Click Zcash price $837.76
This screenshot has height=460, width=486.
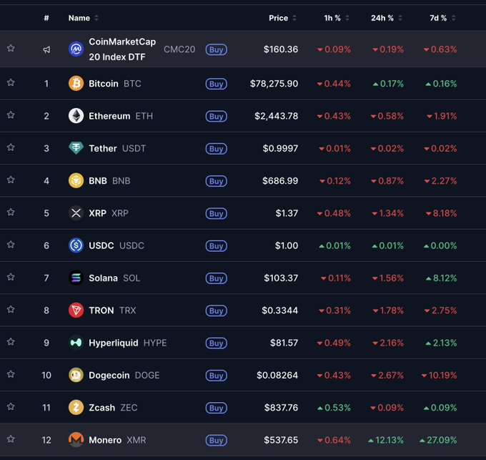click(281, 408)
